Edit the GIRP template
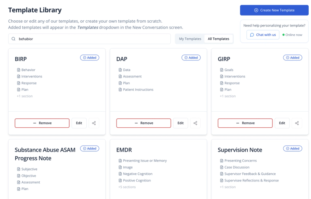311x199 pixels. click(282, 123)
